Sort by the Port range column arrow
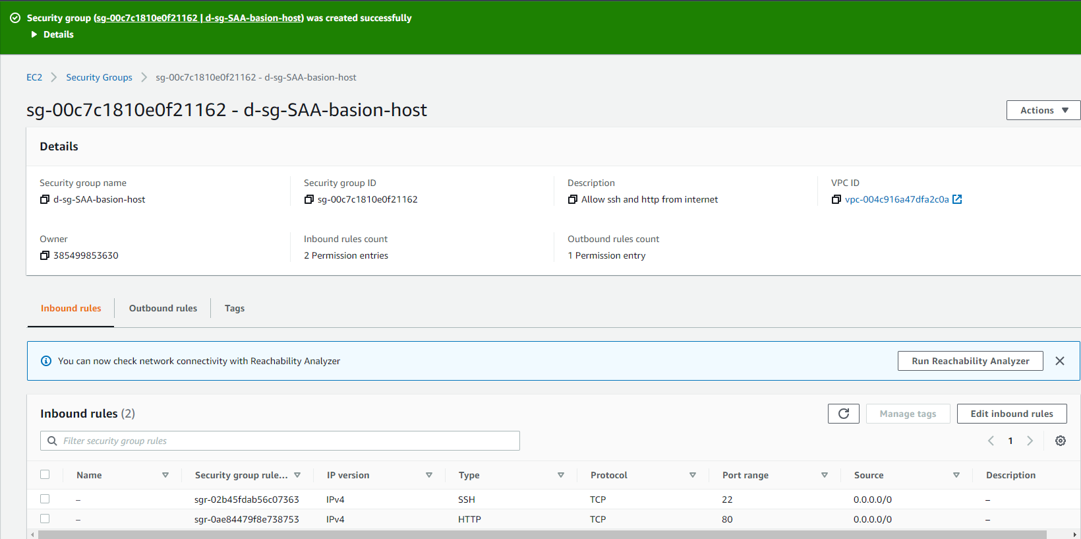This screenshot has width=1081, height=539. 824,475
